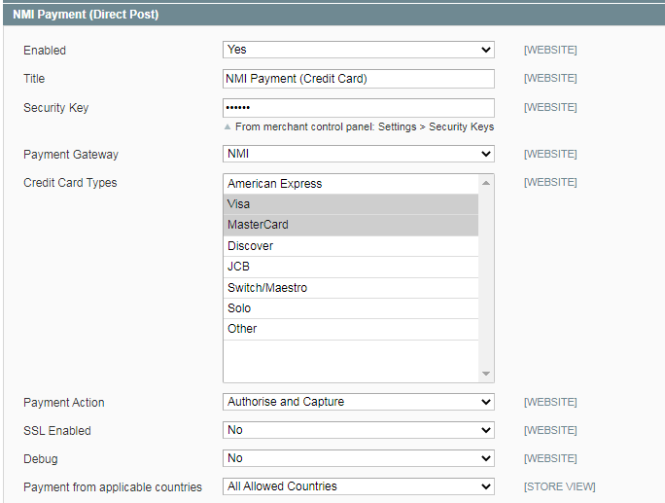Image resolution: width=665 pixels, height=503 pixels.
Task: Open the Enabled dropdown
Action: pos(358,50)
